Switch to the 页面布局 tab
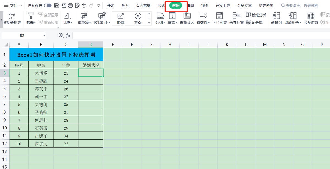 tap(143, 6)
